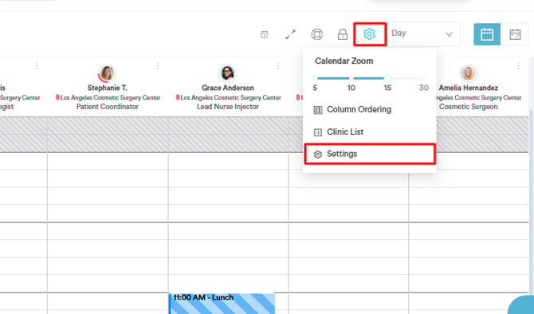
Task: Click the lock icon in toolbar
Action: (343, 34)
